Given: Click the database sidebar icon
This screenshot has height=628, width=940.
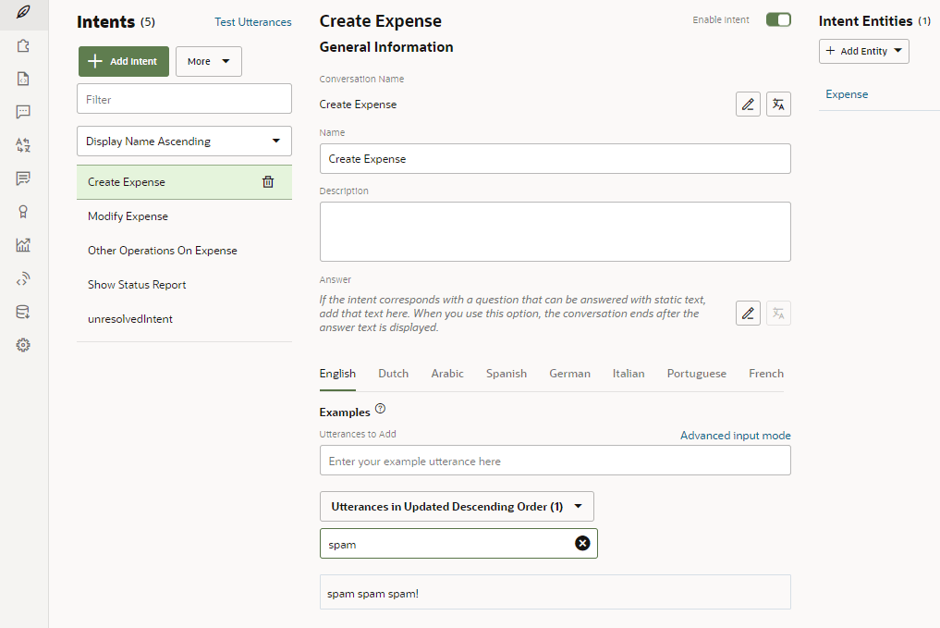Looking at the screenshot, I should (23, 312).
